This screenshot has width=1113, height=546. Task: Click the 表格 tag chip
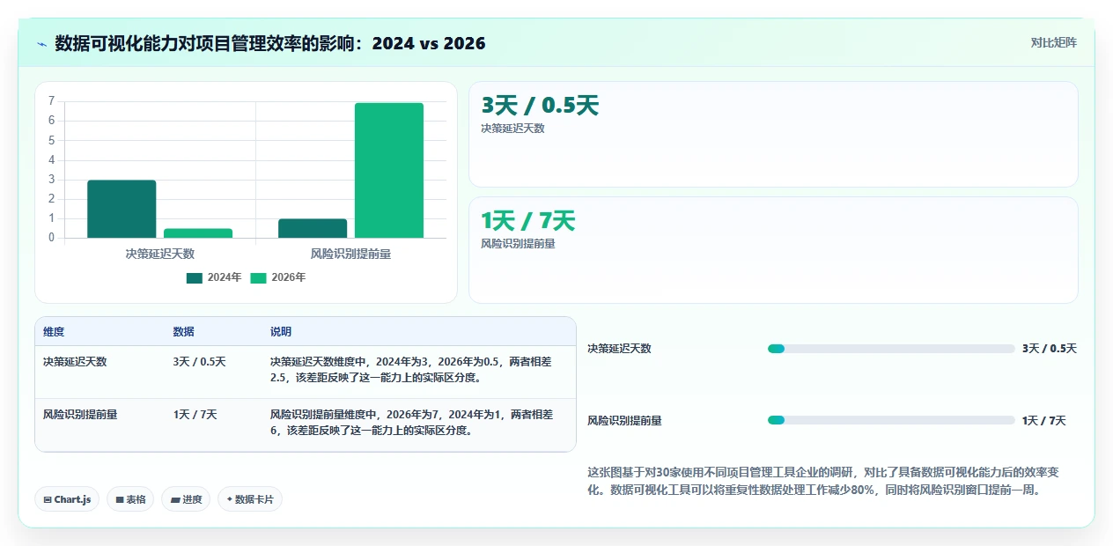(130, 499)
